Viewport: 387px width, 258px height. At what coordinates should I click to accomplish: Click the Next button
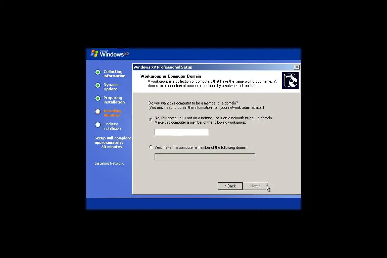tap(255, 186)
